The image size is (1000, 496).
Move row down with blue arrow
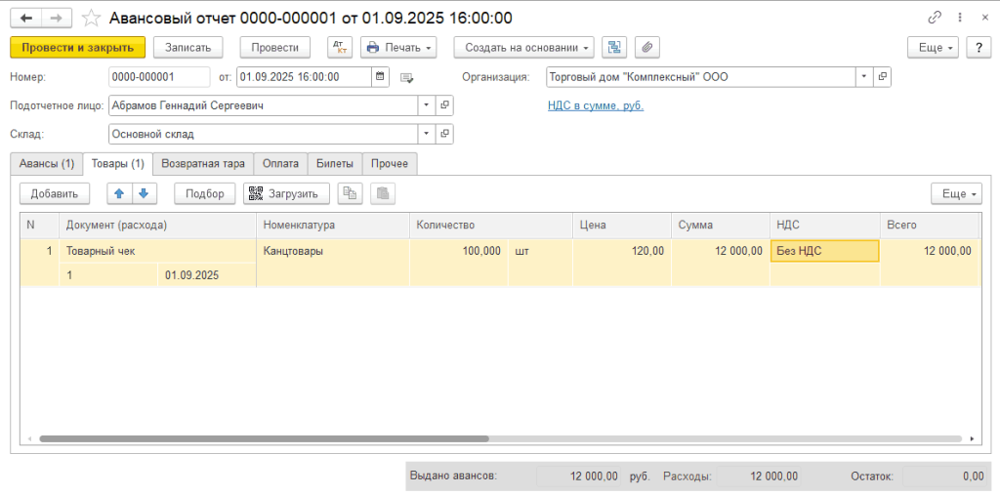144,193
